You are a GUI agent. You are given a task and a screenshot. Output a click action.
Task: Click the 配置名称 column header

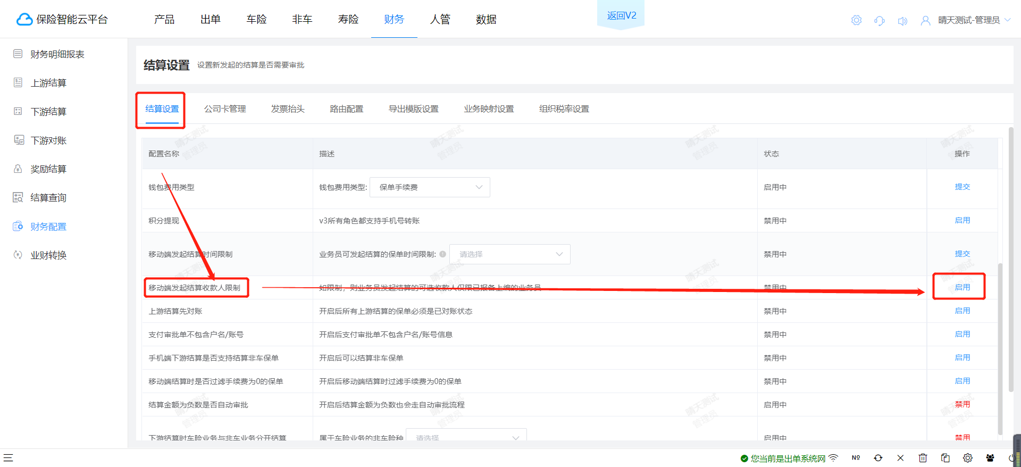(x=164, y=154)
